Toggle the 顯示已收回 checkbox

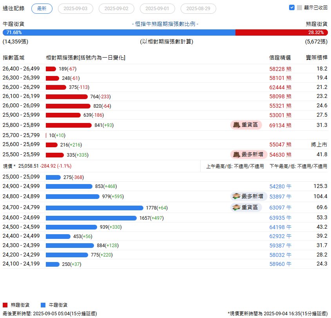pyautogui.click(x=292, y=7)
